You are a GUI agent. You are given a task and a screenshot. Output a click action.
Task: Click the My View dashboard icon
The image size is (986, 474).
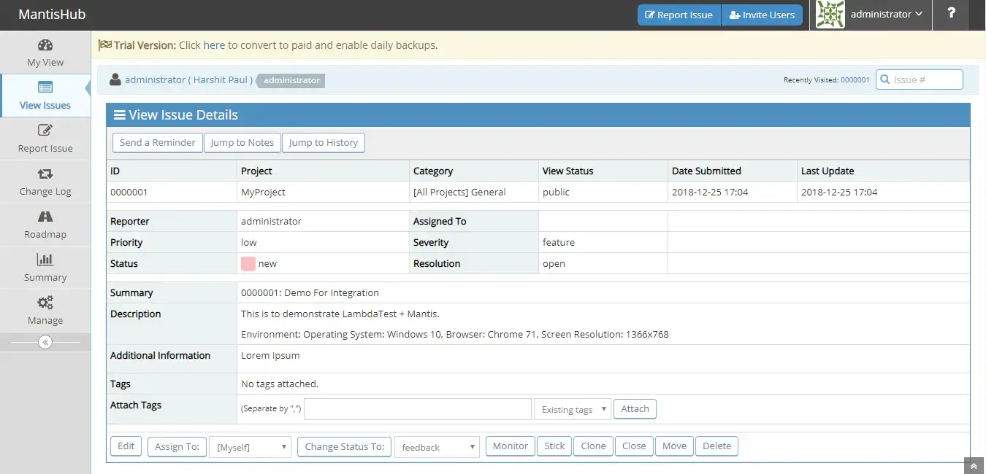tap(45, 46)
